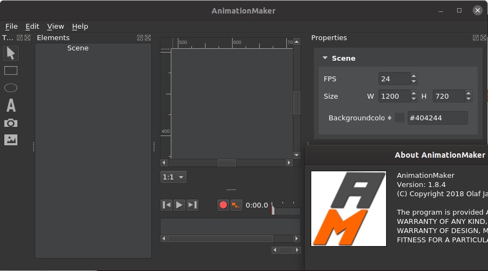Viewport: 488px width, 271px height.
Task: Decrease the scene width value
Action: click(413, 99)
